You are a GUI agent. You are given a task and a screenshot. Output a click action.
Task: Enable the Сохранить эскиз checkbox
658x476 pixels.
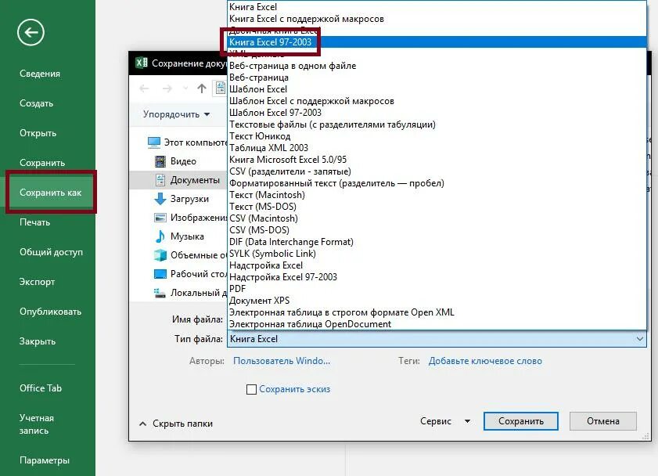[251, 390]
